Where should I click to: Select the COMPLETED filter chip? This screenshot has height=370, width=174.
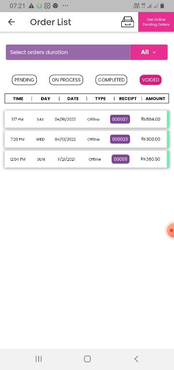click(111, 80)
